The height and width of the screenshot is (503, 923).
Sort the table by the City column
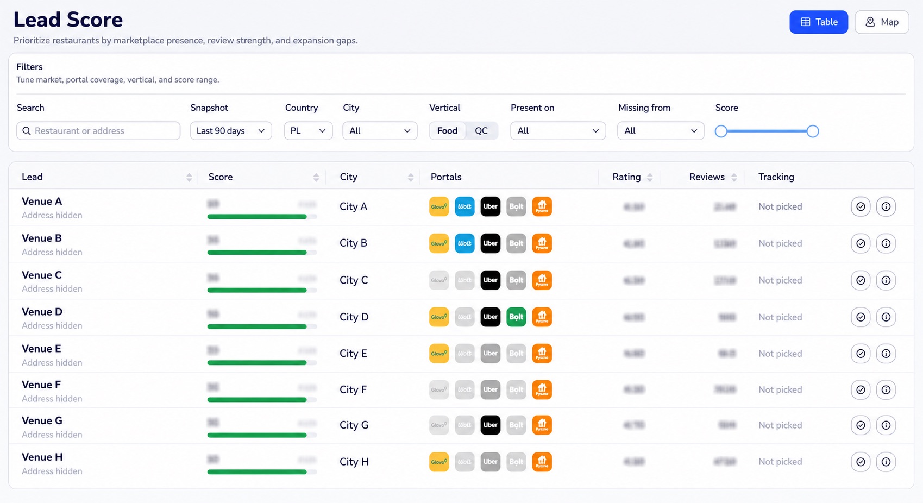(411, 177)
